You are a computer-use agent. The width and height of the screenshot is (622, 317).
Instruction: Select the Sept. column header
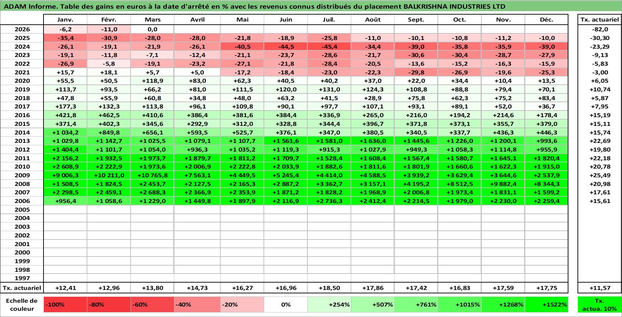click(x=416, y=19)
